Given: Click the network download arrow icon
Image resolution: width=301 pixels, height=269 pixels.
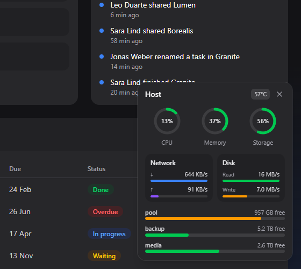Looking at the screenshot, I should [152, 174].
